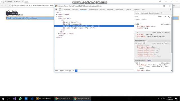180x101 pixels.
Task: Click the volume icon in system tray
Action: [x=164, y=99]
